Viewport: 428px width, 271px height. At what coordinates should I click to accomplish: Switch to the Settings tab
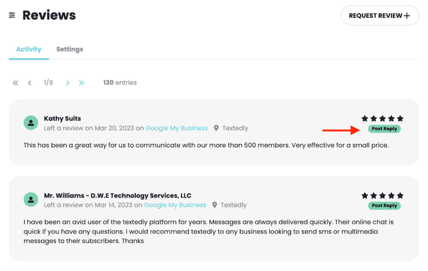pyautogui.click(x=70, y=49)
